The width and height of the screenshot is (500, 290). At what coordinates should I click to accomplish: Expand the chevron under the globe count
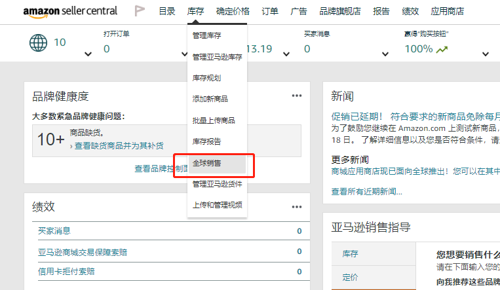[x=88, y=54]
